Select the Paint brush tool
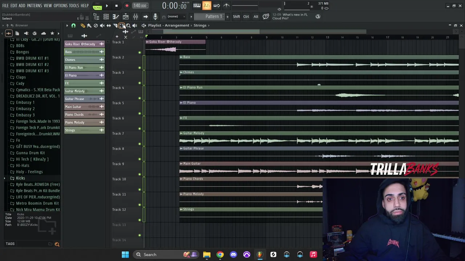This screenshot has height=261, width=465. click(89, 25)
